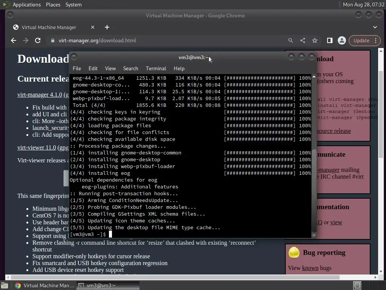Viewport: 386px width, 290px height.
Task: Switch to vm3@vm3 terminal taskbar entry
Action: click(x=108, y=285)
